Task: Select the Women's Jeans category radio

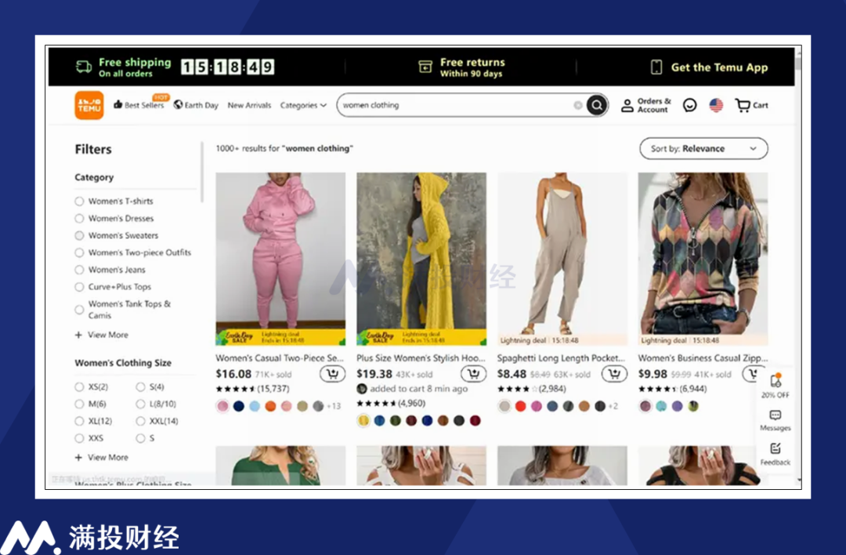Action: pos(79,270)
